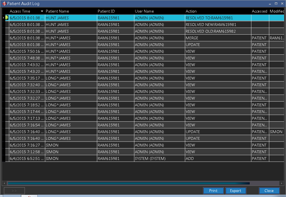Select the MERGE action row
This screenshot has width=286, height=197.
pos(192,38)
